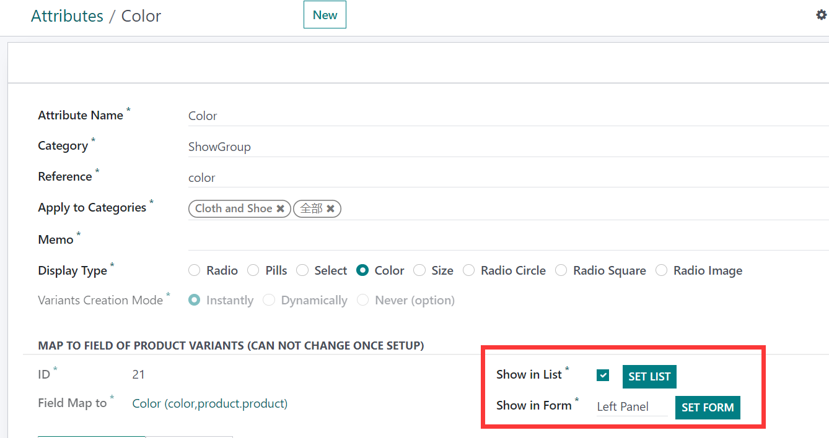Open the settings gear icon
This screenshot has height=438, width=829.
click(x=821, y=15)
